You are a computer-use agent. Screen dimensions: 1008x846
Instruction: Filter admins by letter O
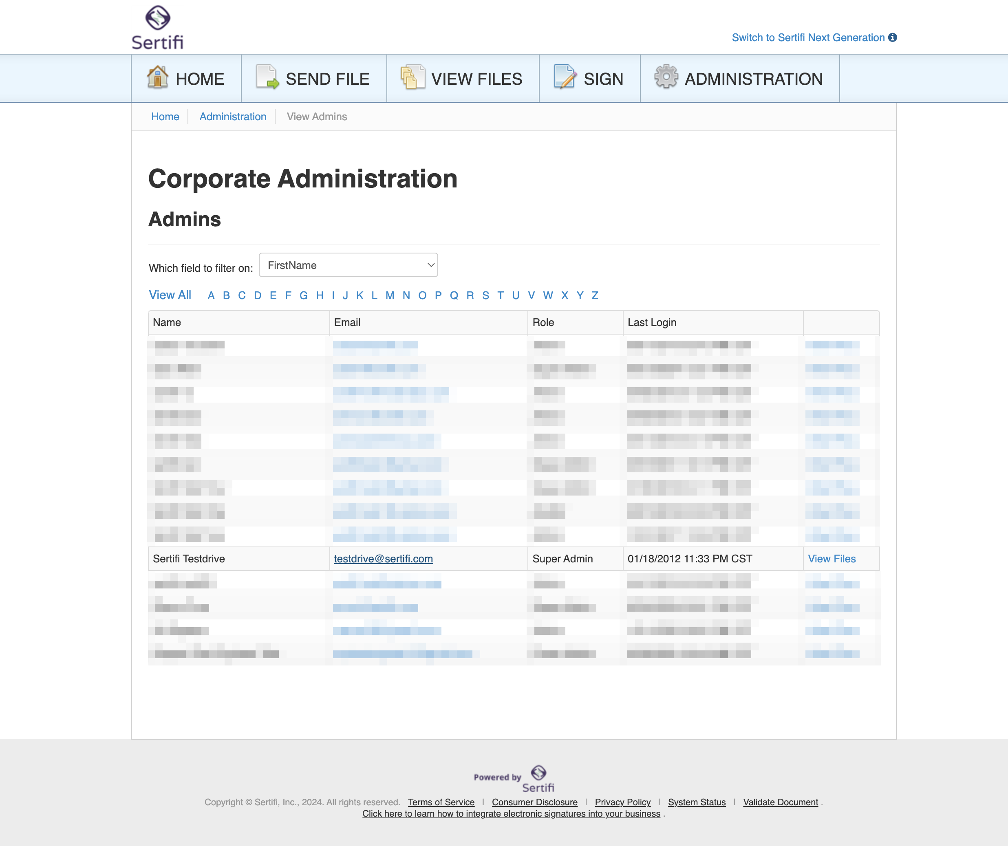(x=422, y=295)
